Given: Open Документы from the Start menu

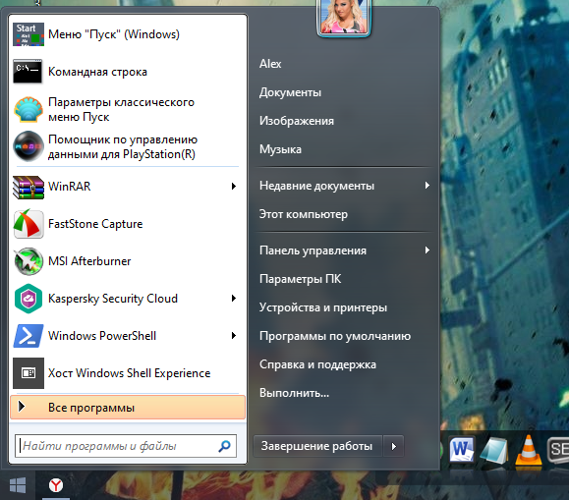Looking at the screenshot, I should (290, 92).
